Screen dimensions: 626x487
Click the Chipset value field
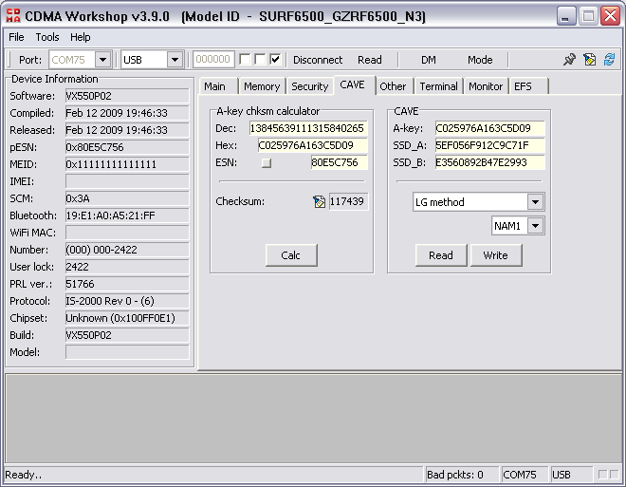pyautogui.click(x=127, y=318)
